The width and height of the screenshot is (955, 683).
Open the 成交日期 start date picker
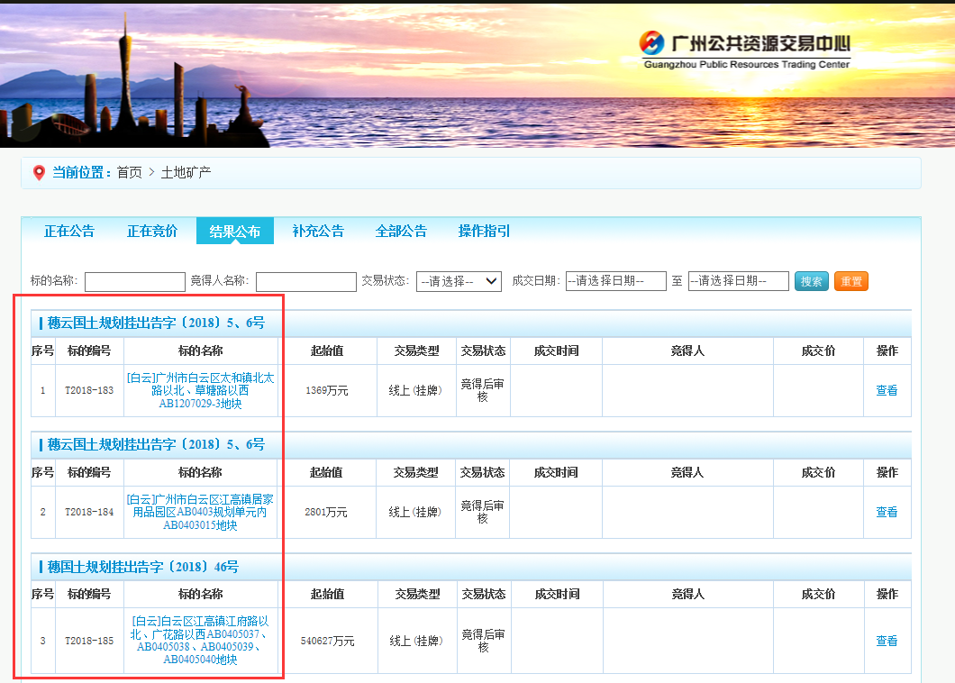pyautogui.click(x=616, y=280)
